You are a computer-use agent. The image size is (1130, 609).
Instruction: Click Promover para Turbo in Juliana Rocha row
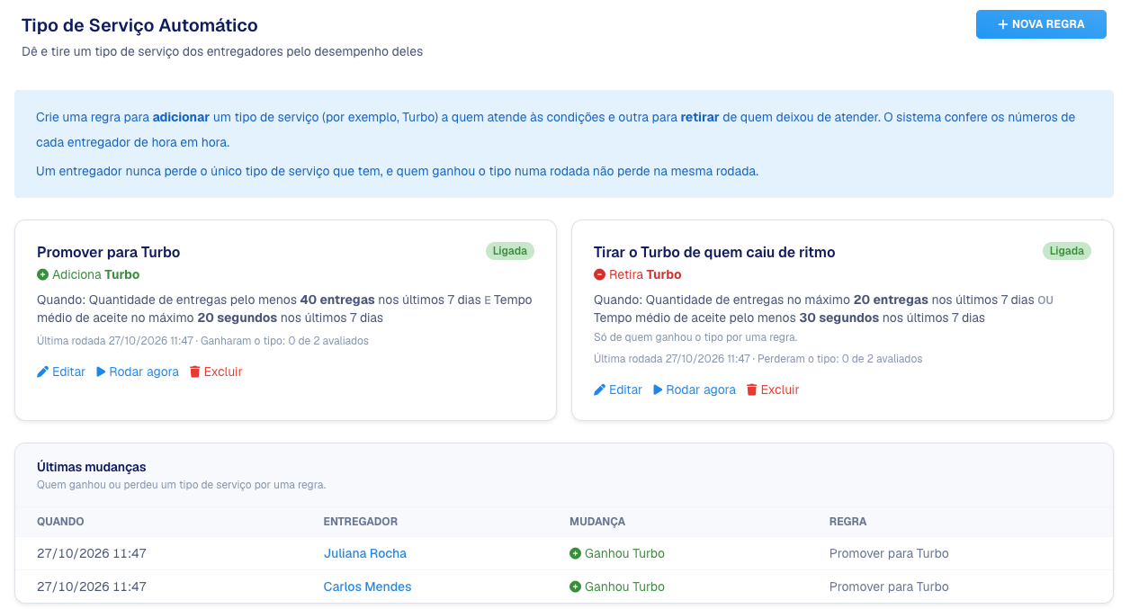889,553
